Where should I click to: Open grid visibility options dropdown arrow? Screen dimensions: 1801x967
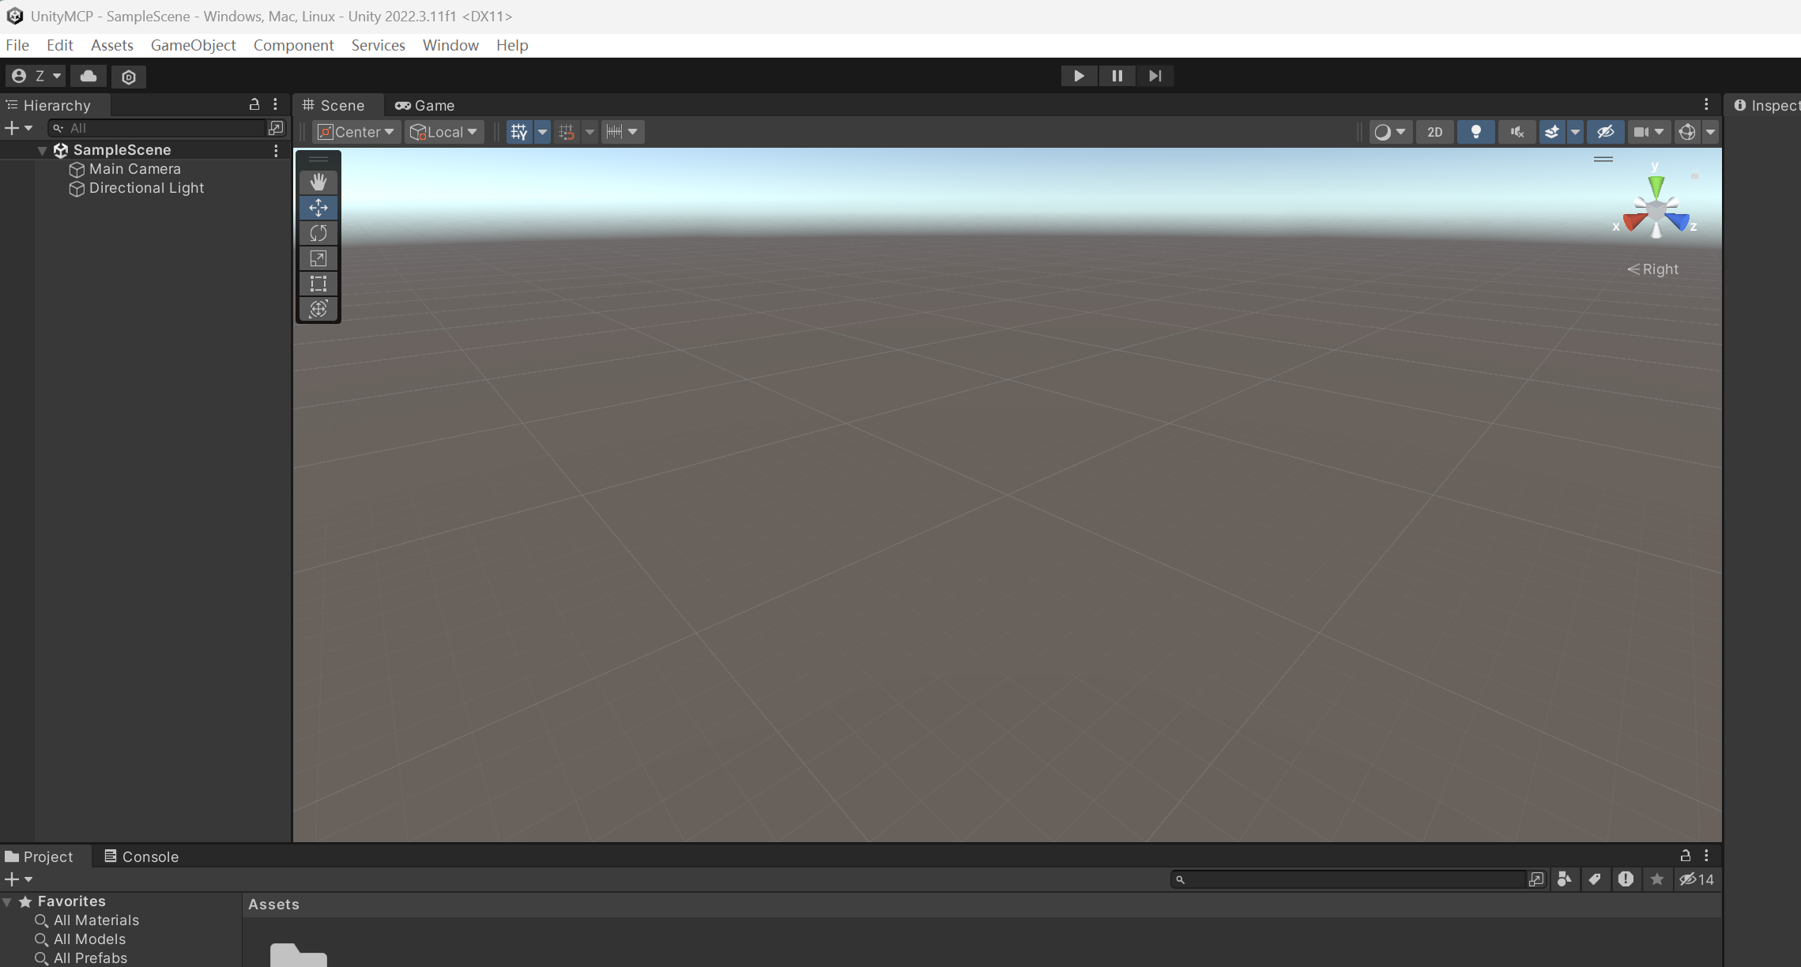[x=543, y=132]
